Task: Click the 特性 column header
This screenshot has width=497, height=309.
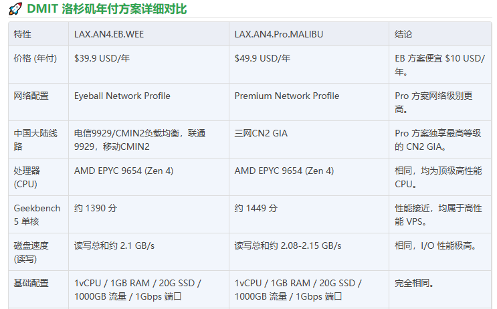Action: tap(23, 34)
